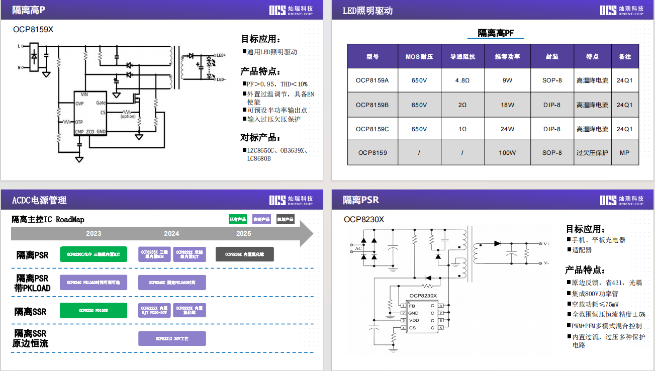The image size is (655, 371).
Task: Click the Orient-Chip logo on the ACDC电源管理 slide
Action: click(291, 200)
